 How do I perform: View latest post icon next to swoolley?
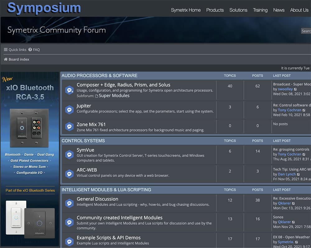pos(295,89)
